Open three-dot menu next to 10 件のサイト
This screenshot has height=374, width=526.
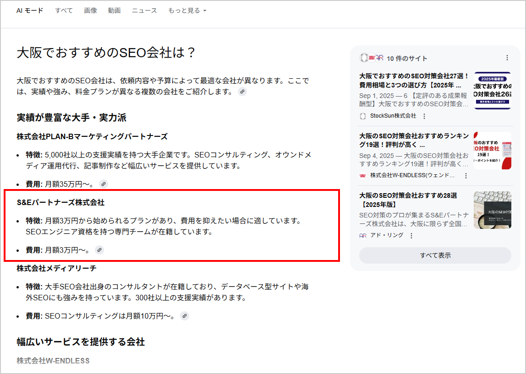pyautogui.click(x=507, y=58)
